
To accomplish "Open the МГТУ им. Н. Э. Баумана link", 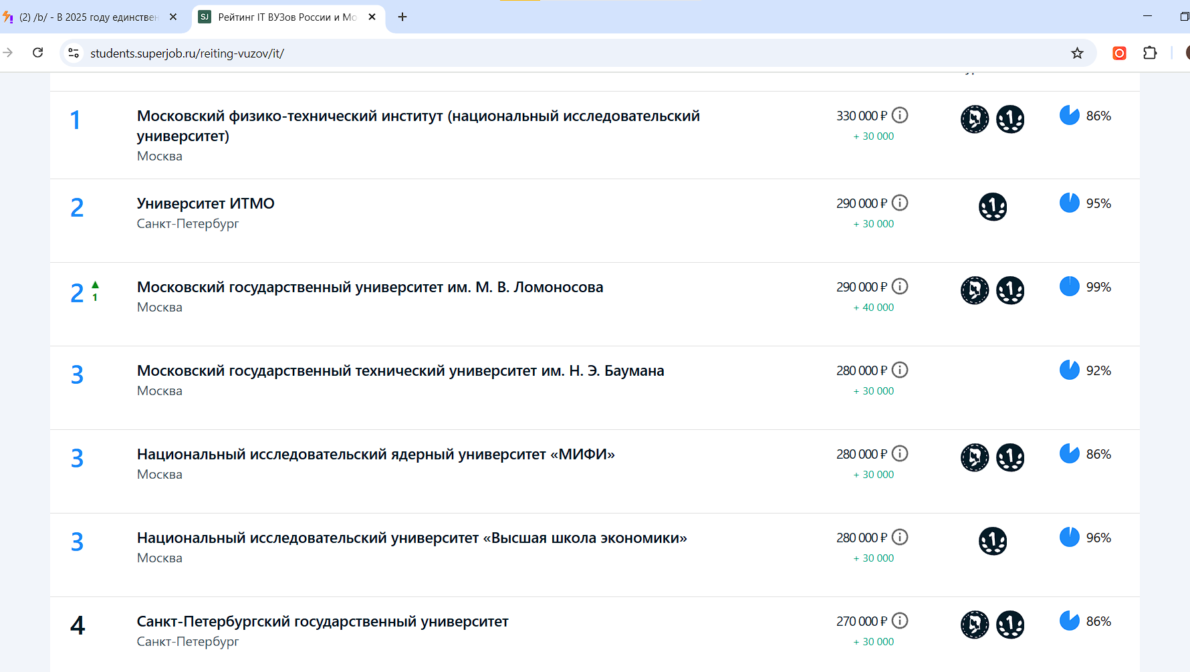I will click(x=400, y=370).
